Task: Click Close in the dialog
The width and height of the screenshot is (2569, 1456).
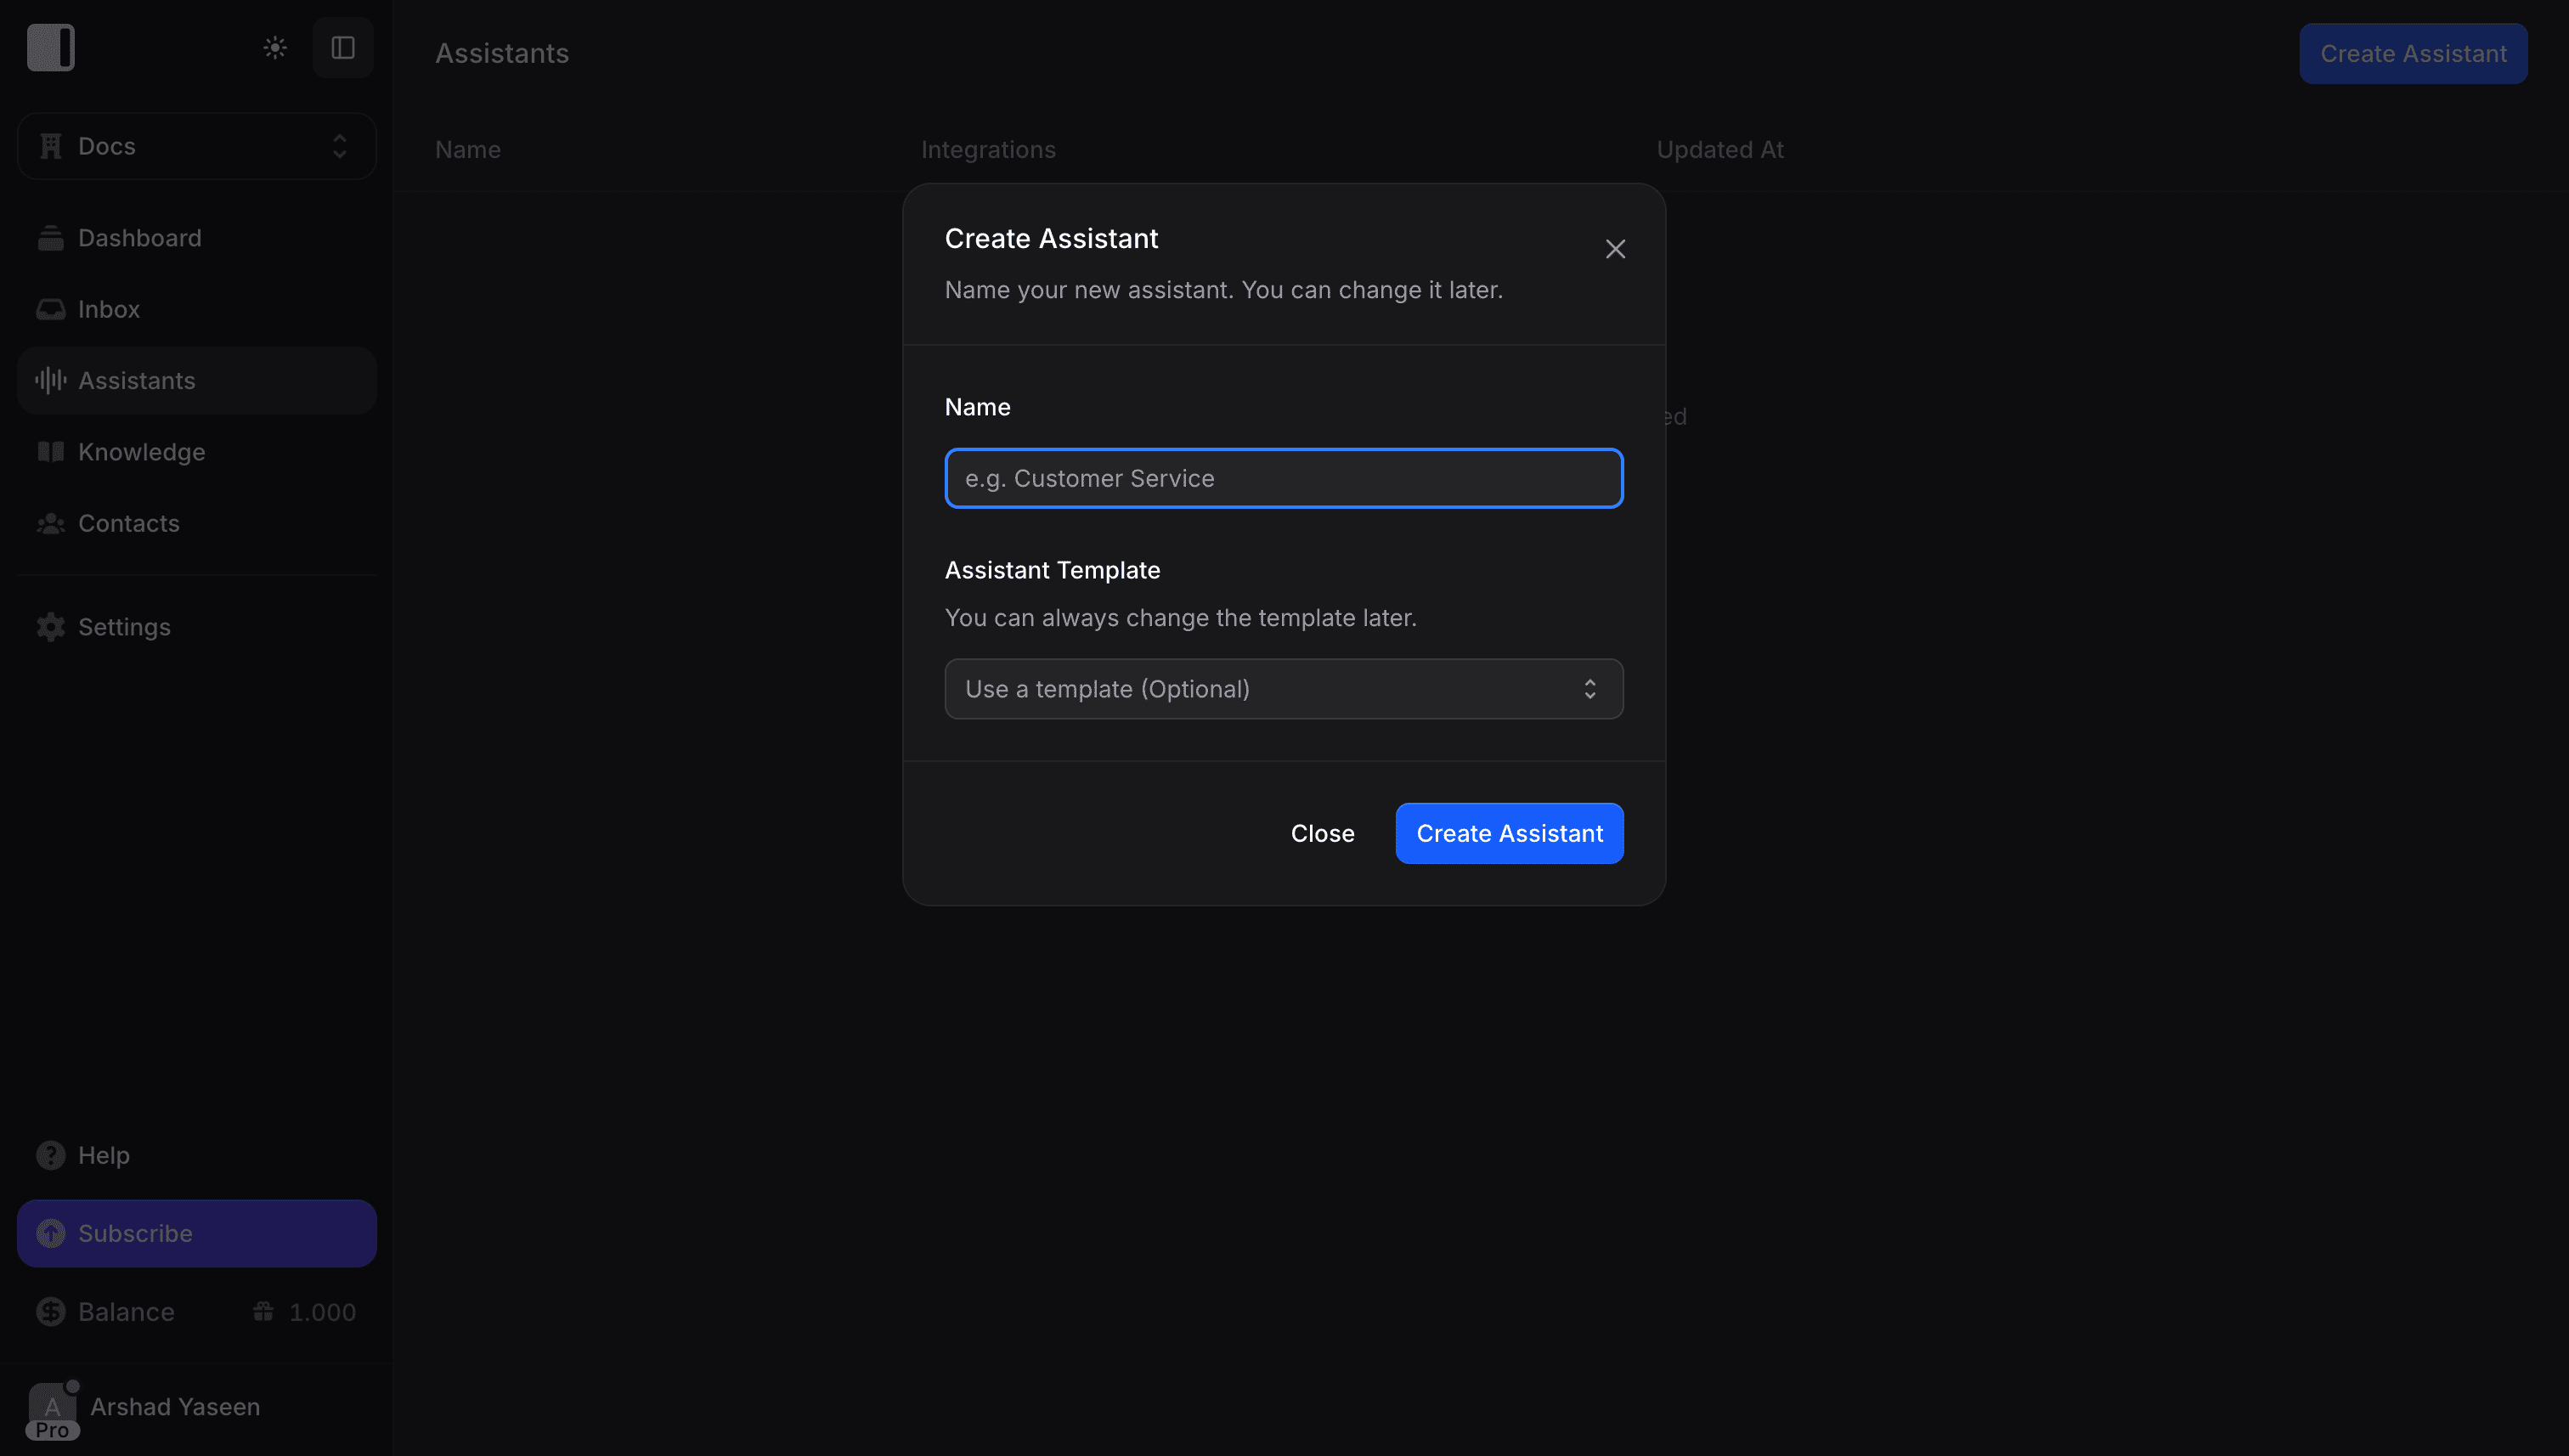Action: coord(1323,833)
